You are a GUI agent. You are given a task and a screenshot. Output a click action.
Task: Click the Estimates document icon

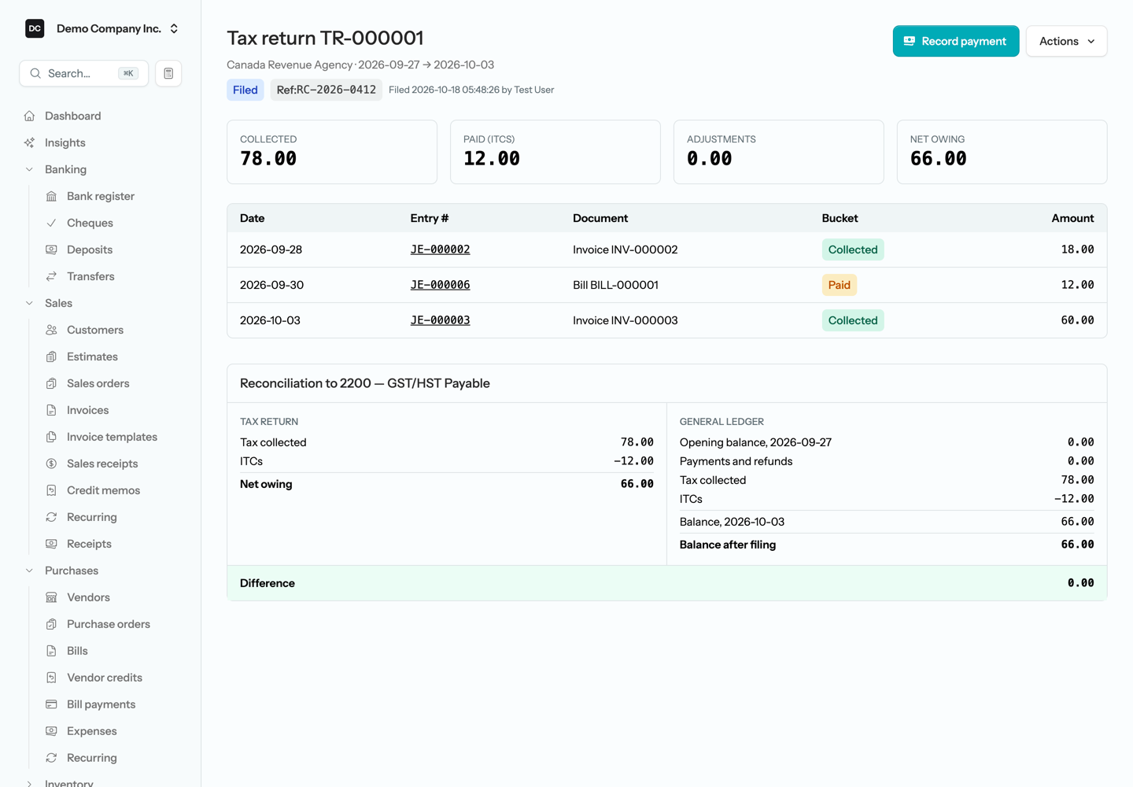click(x=51, y=357)
